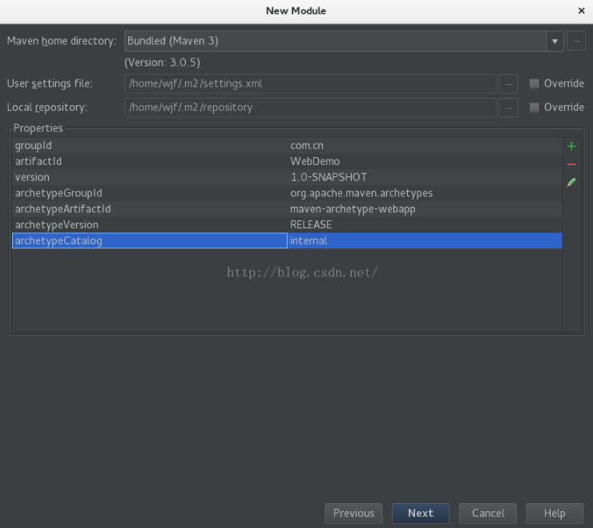Click the 1.0-SNAPSHOT value cell
The width and height of the screenshot is (593, 528).
pyautogui.click(x=425, y=177)
